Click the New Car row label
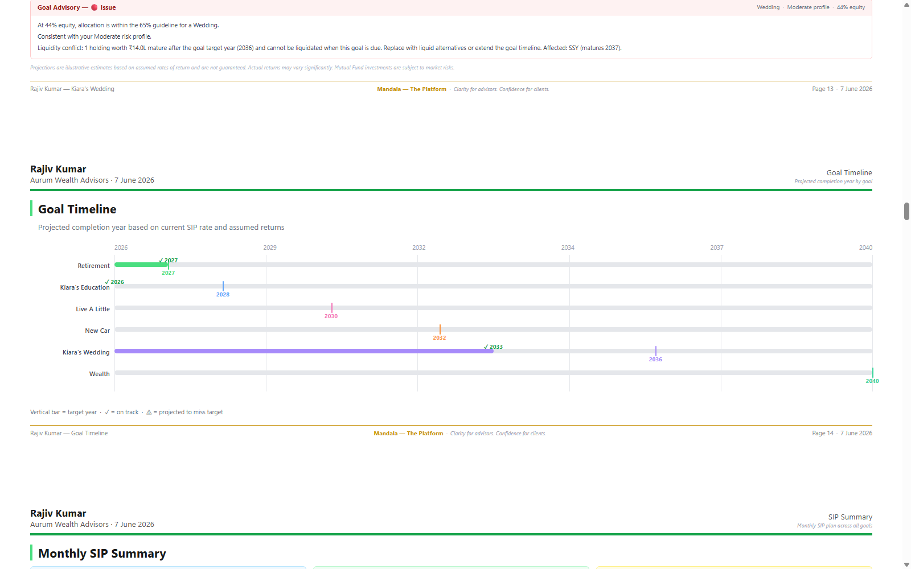Screen dimensions: 911x569 pos(97,331)
